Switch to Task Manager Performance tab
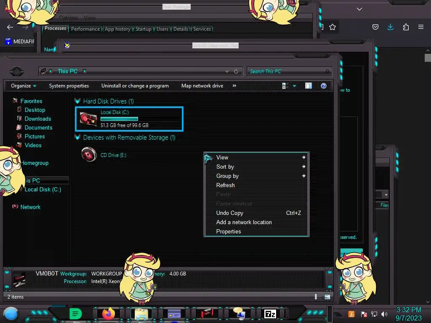 [x=85, y=29]
